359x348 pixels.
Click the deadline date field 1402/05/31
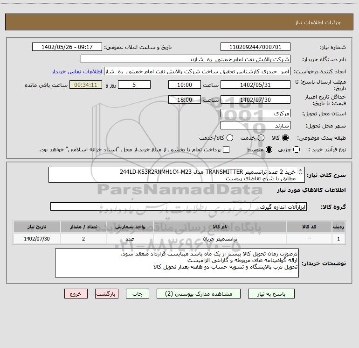pos(255,85)
